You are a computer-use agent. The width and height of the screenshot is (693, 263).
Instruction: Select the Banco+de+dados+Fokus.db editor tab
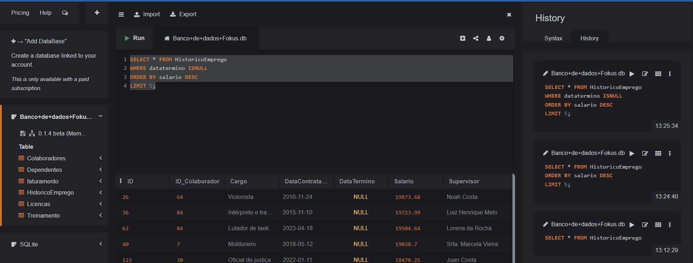[x=205, y=38]
